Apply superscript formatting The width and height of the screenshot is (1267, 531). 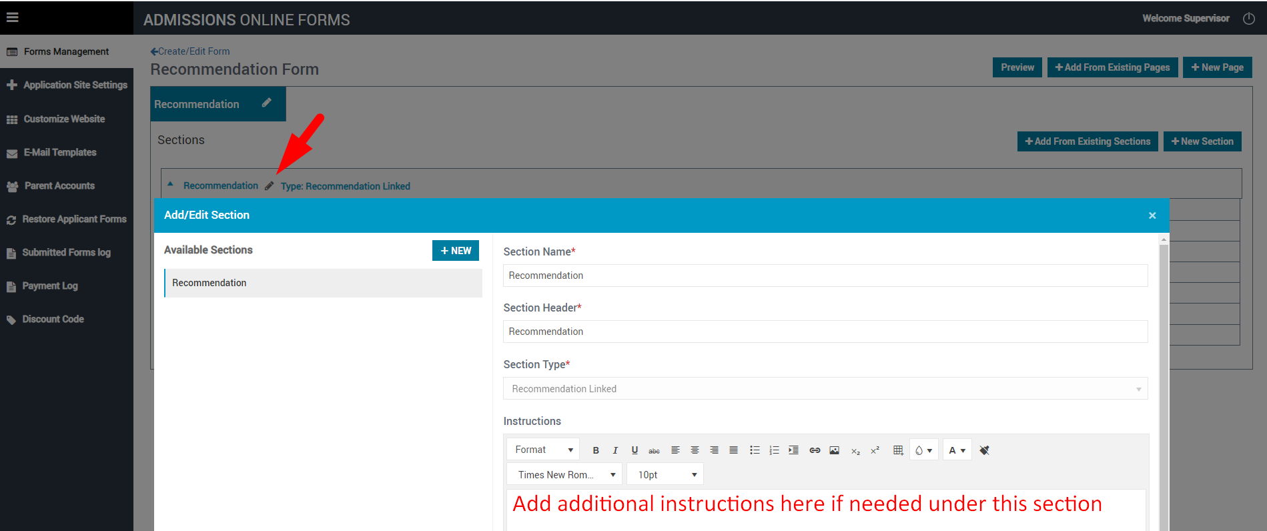[x=875, y=450]
